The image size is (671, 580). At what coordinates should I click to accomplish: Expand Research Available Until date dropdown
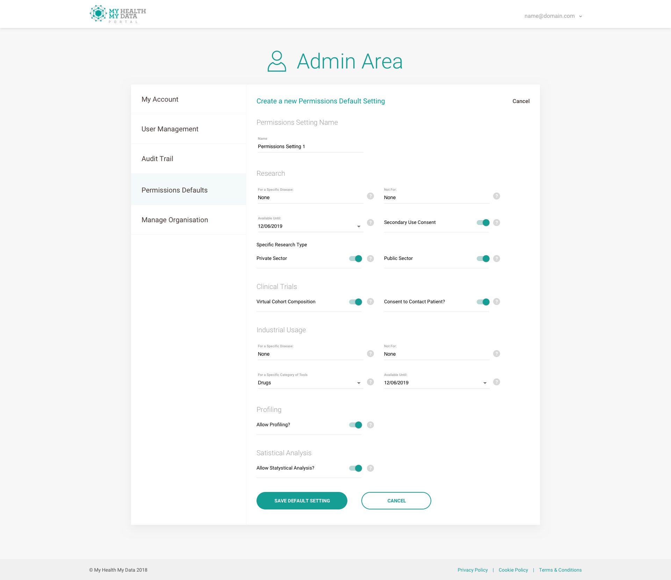click(359, 226)
